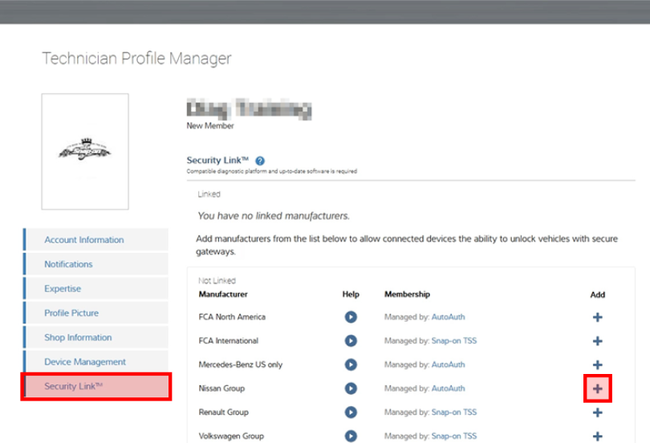Viewport: 650px width, 443px height.
Task: Play help video for Renault Group
Action: click(351, 413)
